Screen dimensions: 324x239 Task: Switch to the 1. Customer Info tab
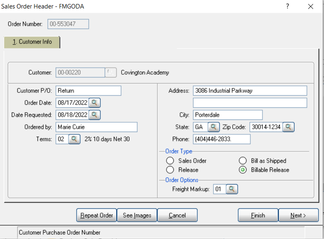point(32,42)
